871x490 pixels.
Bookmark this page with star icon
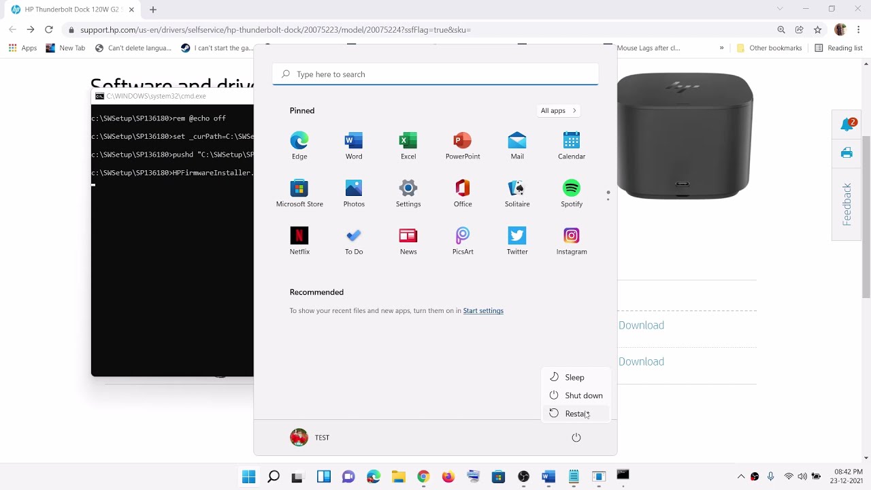click(x=818, y=30)
